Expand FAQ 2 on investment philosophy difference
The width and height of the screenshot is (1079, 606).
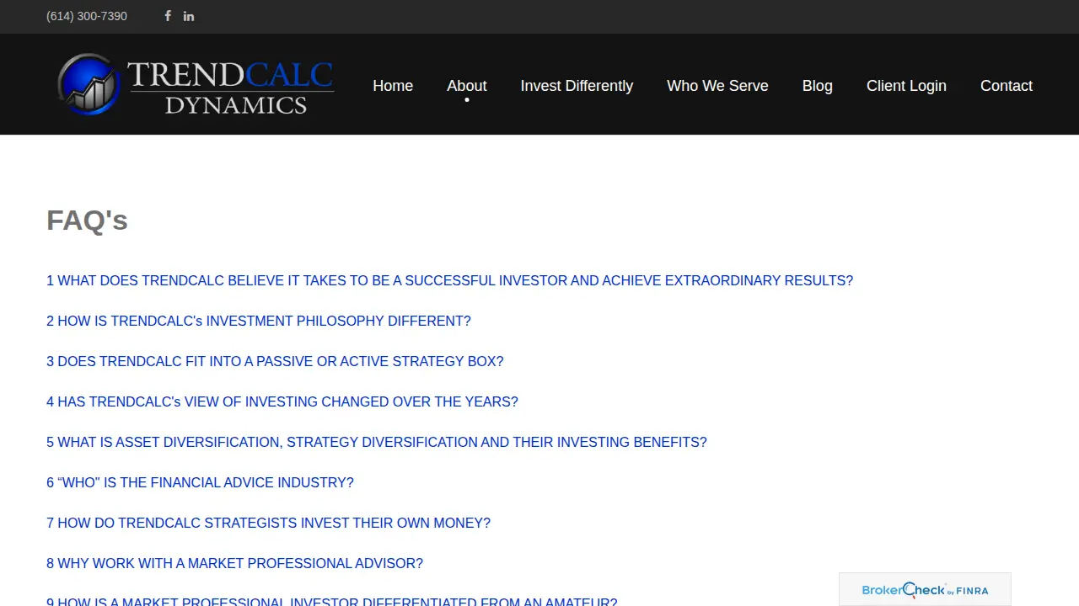click(259, 321)
